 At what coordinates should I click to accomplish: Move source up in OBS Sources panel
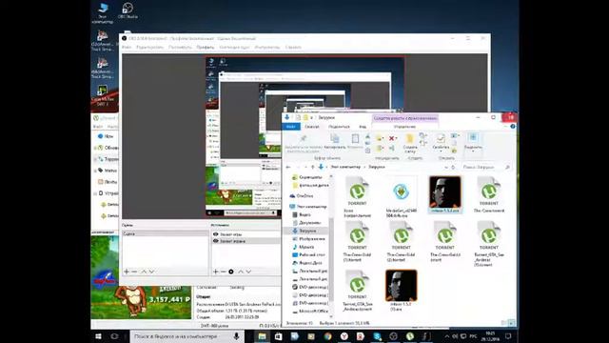(241, 272)
